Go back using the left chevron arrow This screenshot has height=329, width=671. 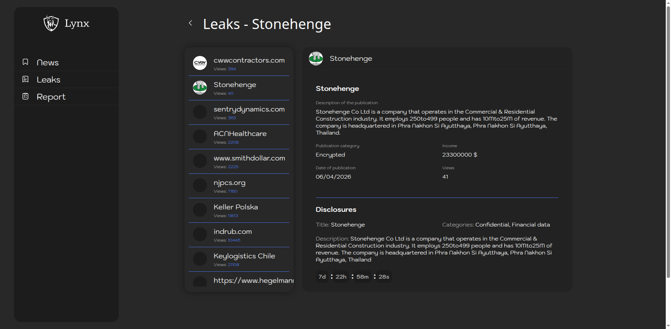pos(190,23)
